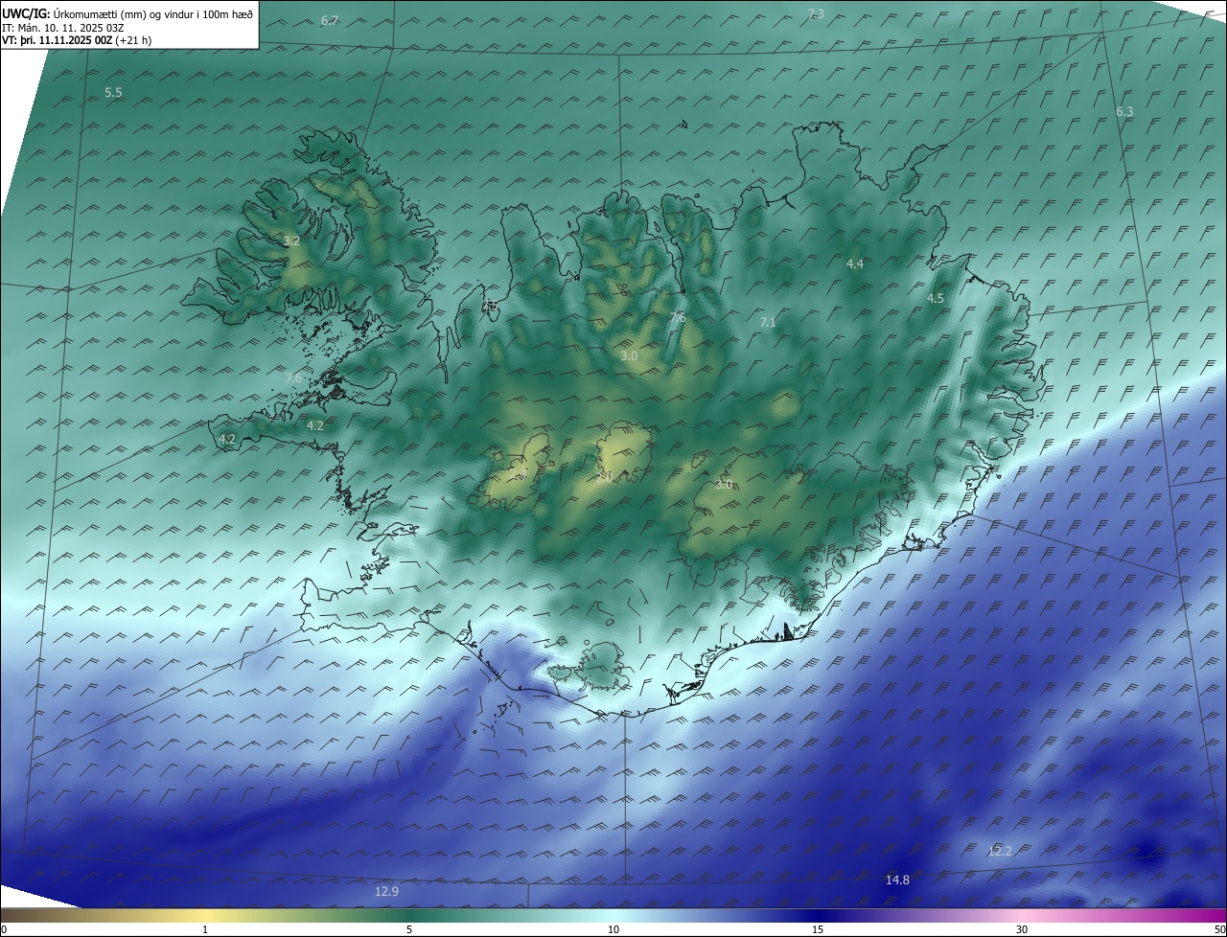Click the color scale tick label 50
The image size is (1227, 937).
[x=1219, y=929]
